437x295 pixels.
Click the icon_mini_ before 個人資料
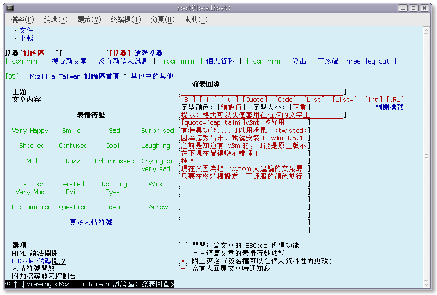tap(181, 61)
